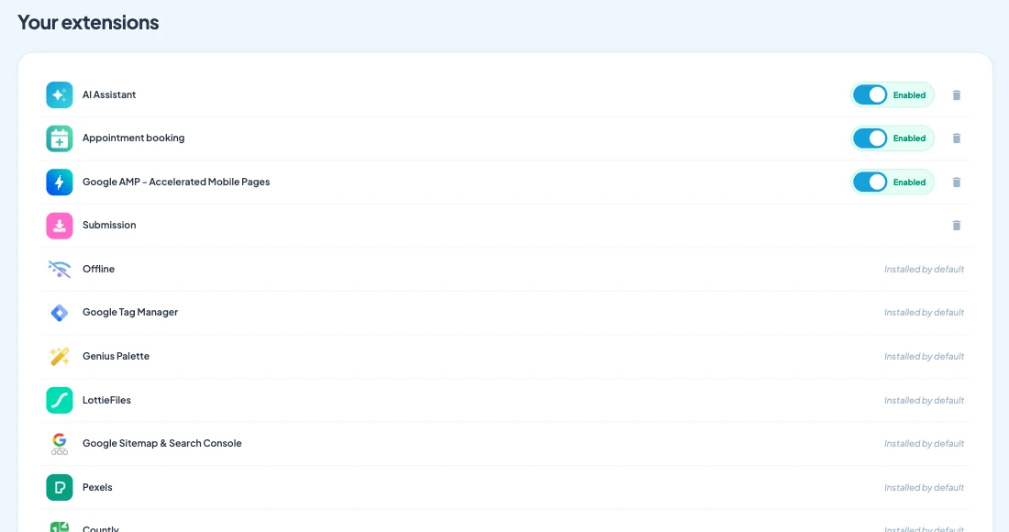Delete the Submission extension
Image resolution: width=1009 pixels, height=532 pixels.
[956, 225]
